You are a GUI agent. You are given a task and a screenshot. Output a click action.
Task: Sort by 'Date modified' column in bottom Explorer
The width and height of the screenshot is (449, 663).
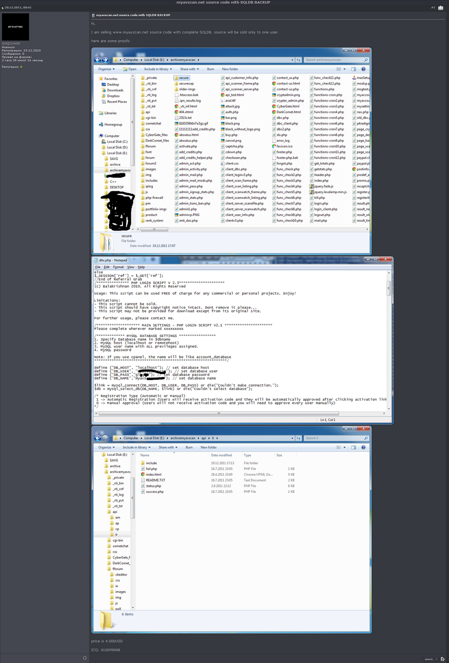pyautogui.click(x=221, y=455)
